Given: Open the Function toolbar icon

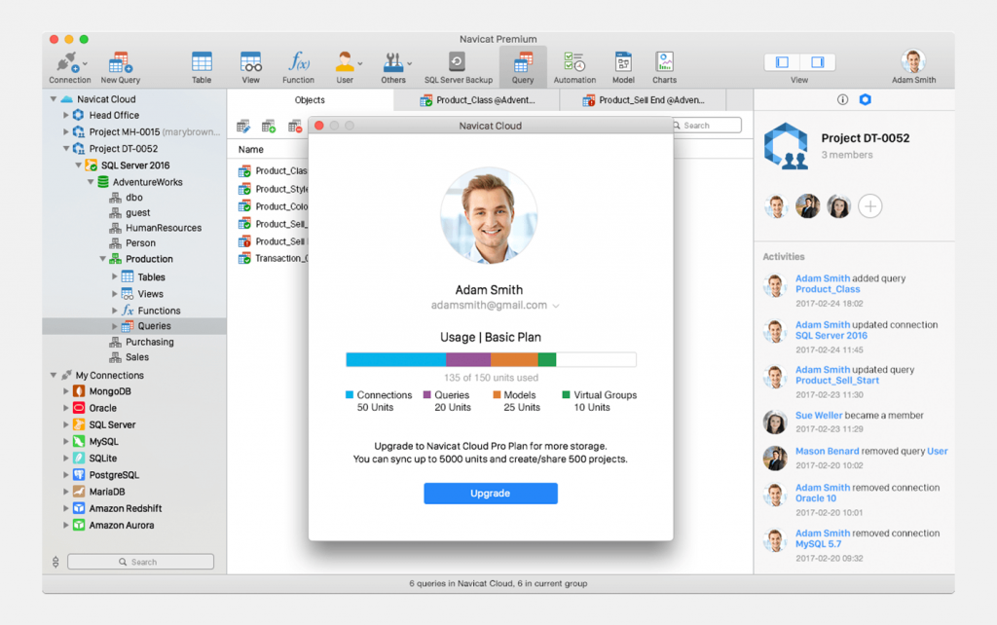Looking at the screenshot, I should (298, 62).
